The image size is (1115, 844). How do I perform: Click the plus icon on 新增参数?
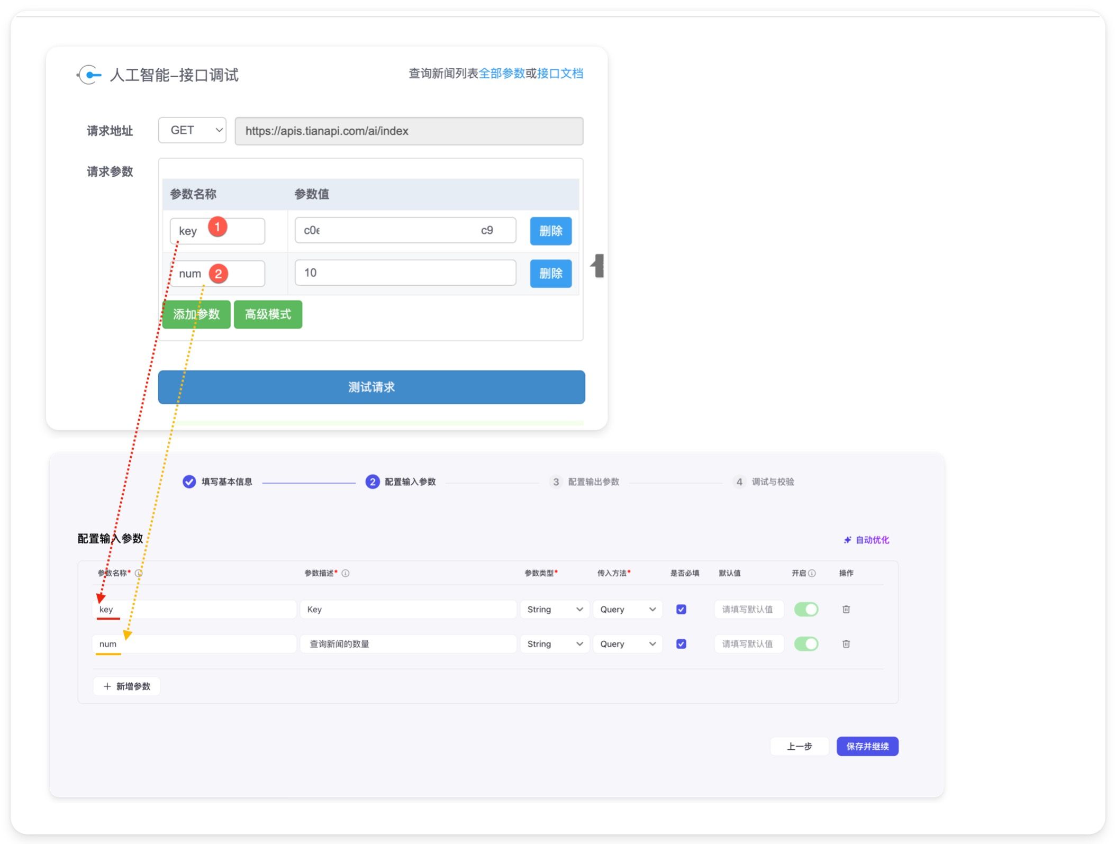[x=107, y=686]
